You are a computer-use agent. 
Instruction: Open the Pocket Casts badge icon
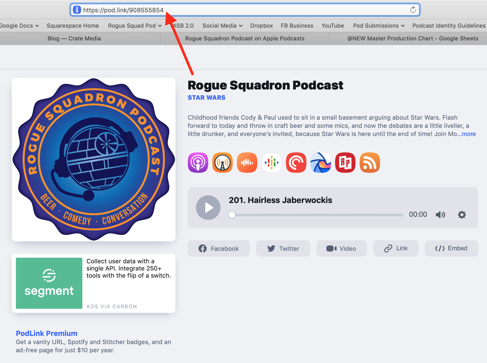click(296, 163)
